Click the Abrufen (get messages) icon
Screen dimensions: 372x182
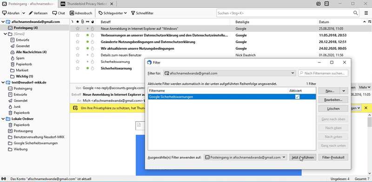coord(4,13)
